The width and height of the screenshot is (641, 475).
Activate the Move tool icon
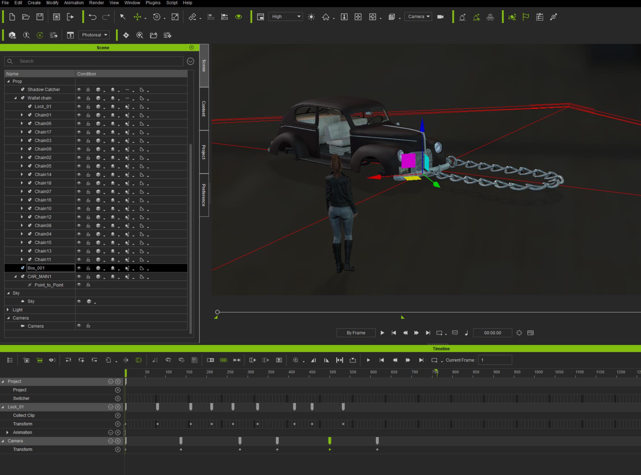tap(137, 17)
